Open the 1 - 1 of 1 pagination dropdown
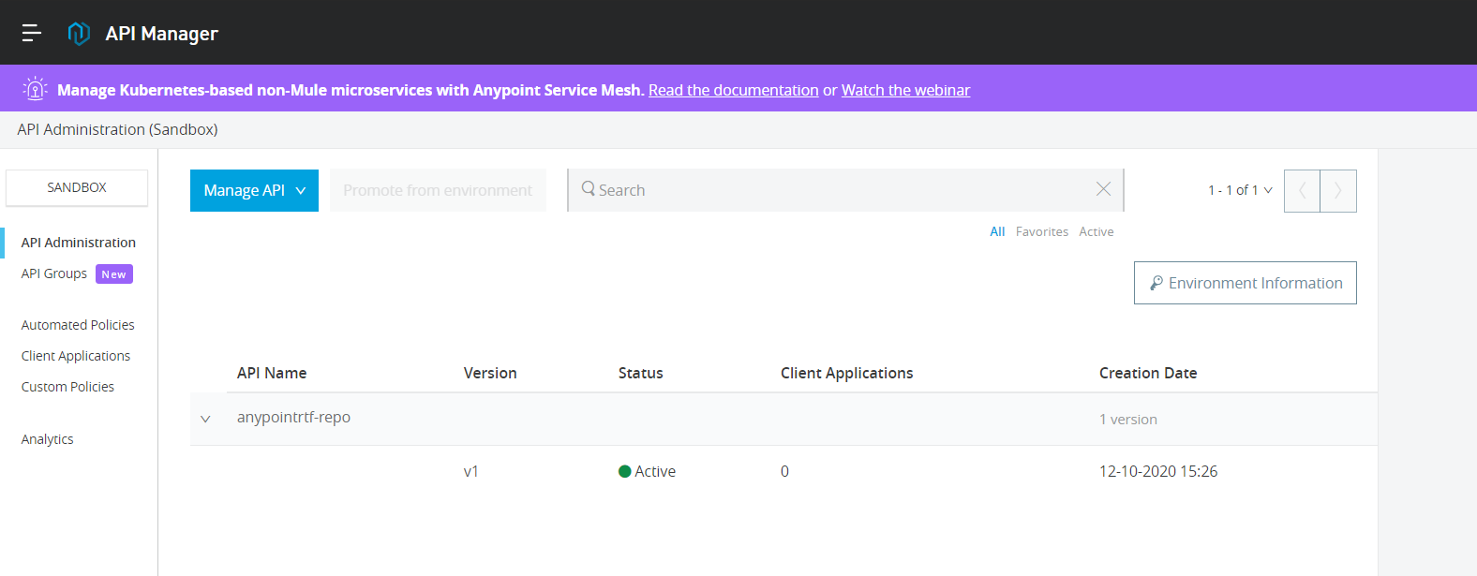1477x576 pixels. point(1240,190)
